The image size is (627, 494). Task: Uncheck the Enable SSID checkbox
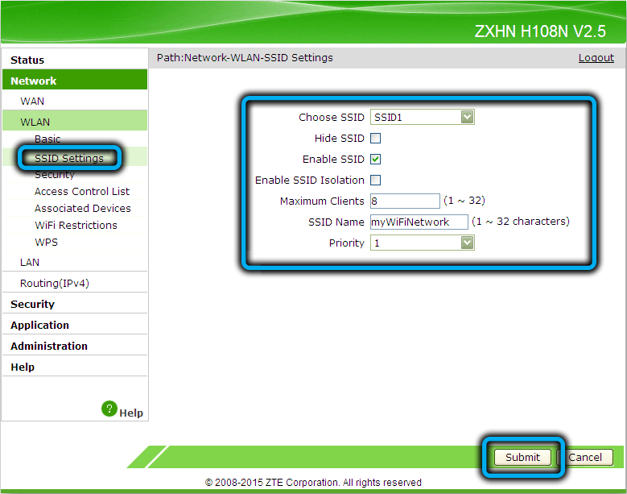[376, 159]
